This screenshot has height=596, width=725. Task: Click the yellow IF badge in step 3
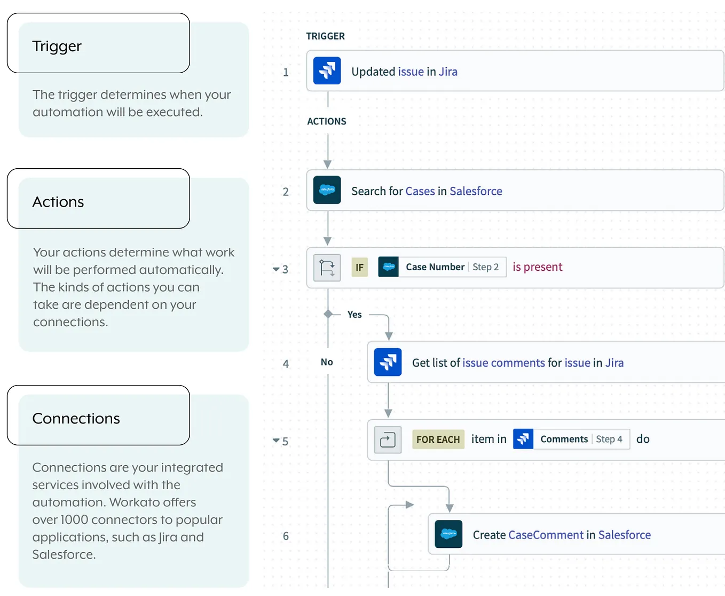(359, 267)
